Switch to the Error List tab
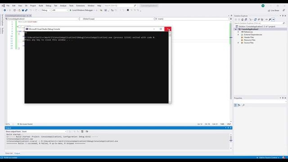The image size is (288, 162). pos(9,153)
